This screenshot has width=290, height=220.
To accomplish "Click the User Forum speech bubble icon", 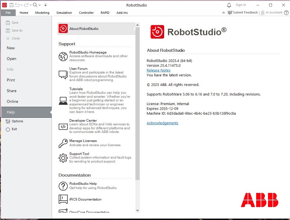I will point(63,74).
